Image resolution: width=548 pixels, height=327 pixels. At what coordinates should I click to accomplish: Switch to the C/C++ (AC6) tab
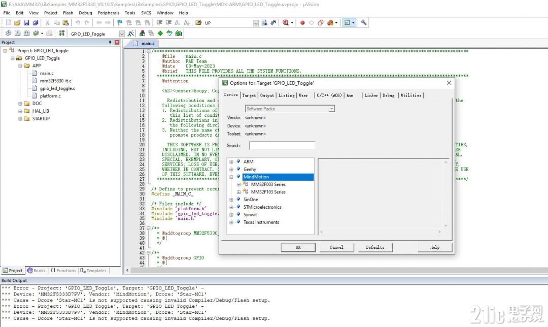click(329, 95)
